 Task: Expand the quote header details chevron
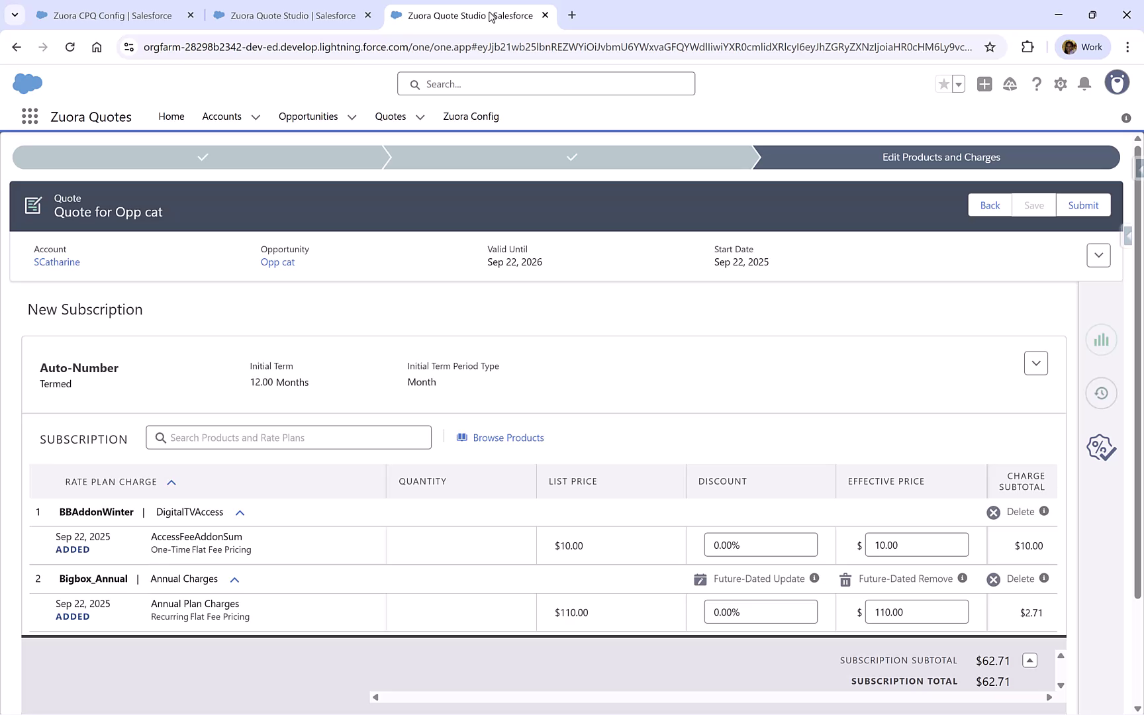click(x=1098, y=255)
